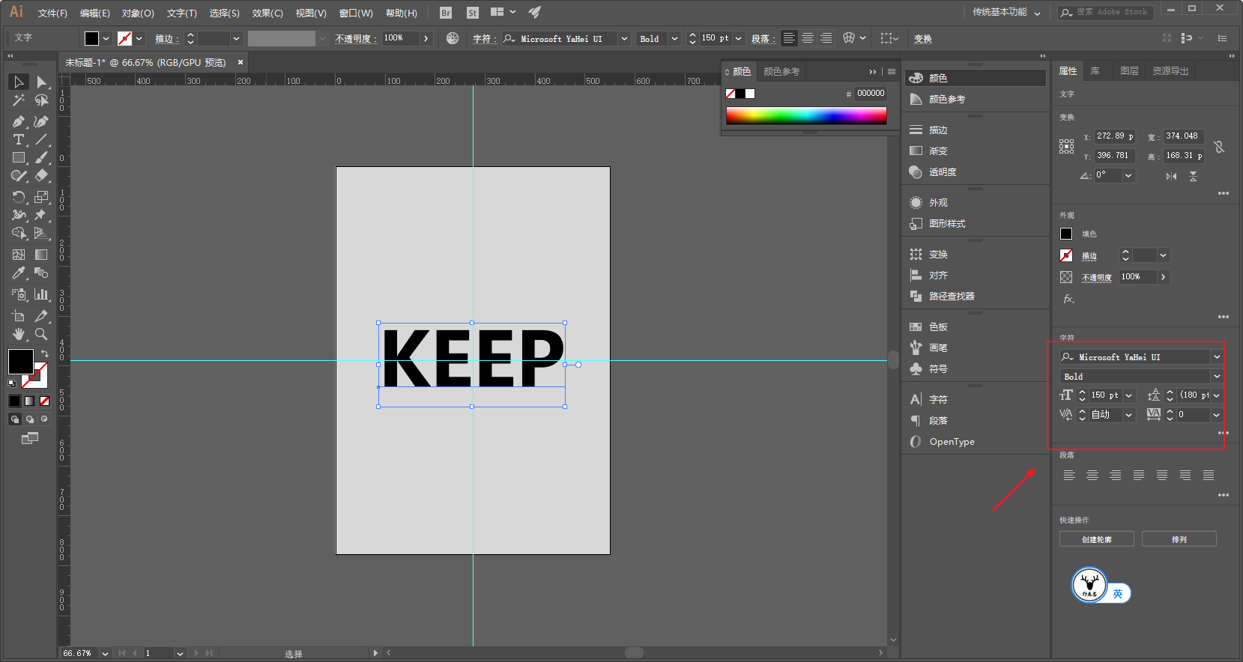Pick a color from the spectrum bar

(806, 115)
